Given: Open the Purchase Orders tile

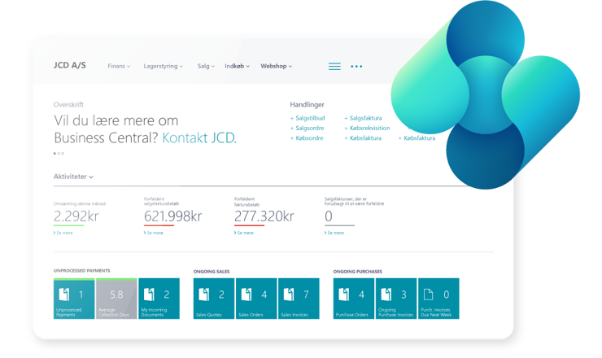Looking at the screenshot, I should (354, 299).
